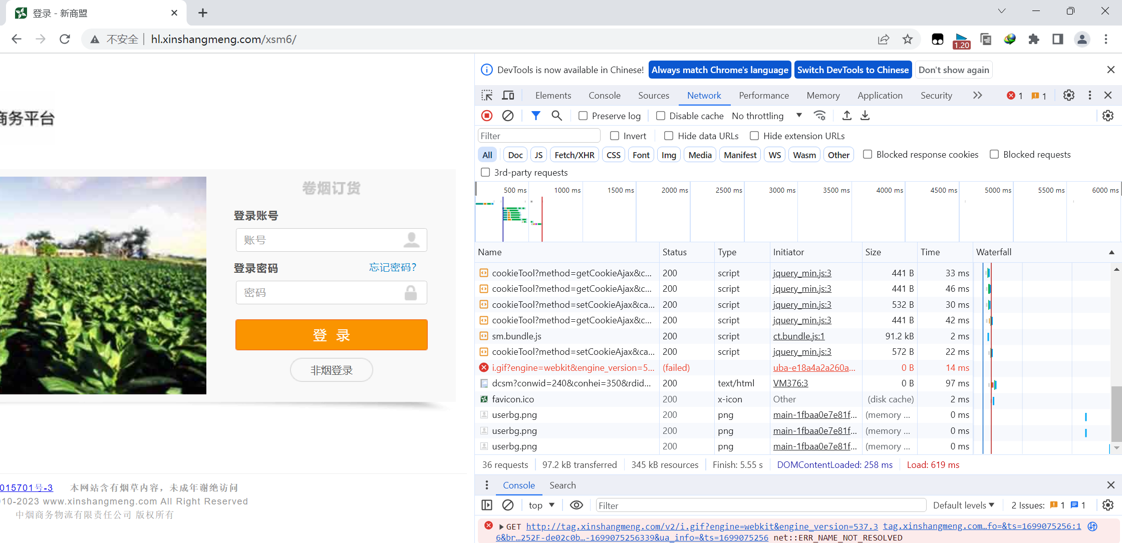Open the Sources panel tab
1122x543 pixels.
click(x=653, y=95)
